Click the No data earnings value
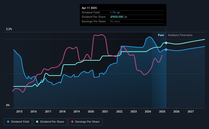Viewport: 209px width, 129px height. [115, 21]
